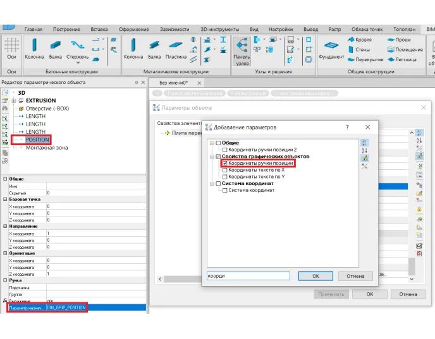The image size is (435, 339).
Task: Click Отмена in Параметры объекта dialog
Action: click(408, 294)
